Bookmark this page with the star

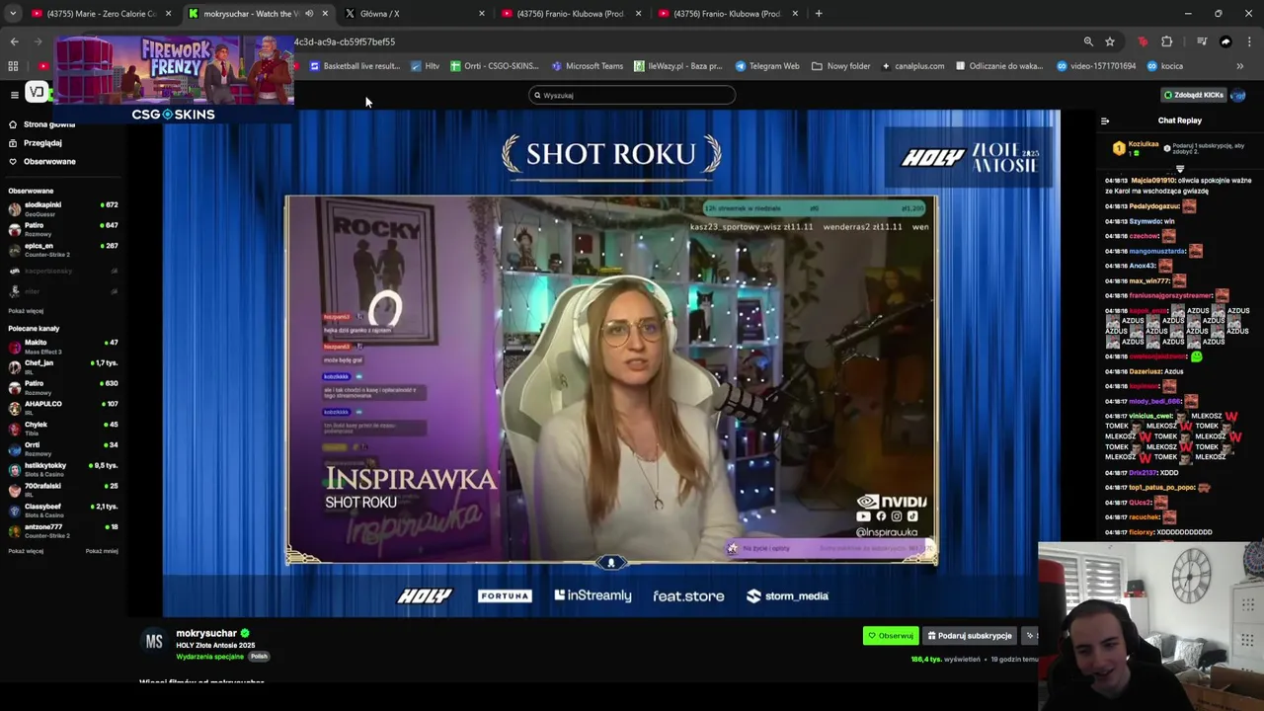tap(1110, 41)
